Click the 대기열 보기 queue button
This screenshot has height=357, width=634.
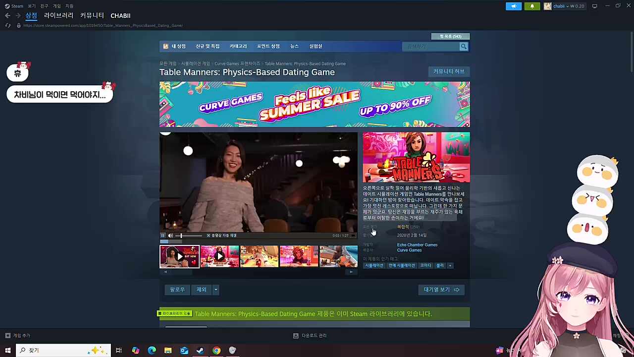coord(441,290)
